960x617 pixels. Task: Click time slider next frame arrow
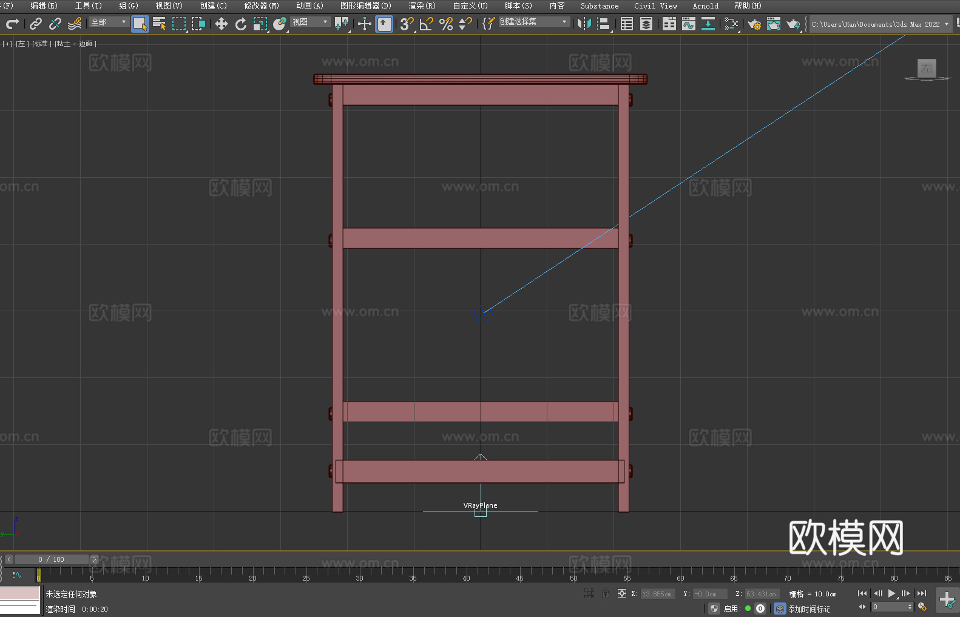[x=94, y=559]
